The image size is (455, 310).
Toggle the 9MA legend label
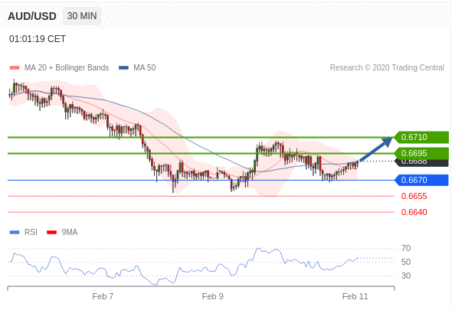click(70, 232)
